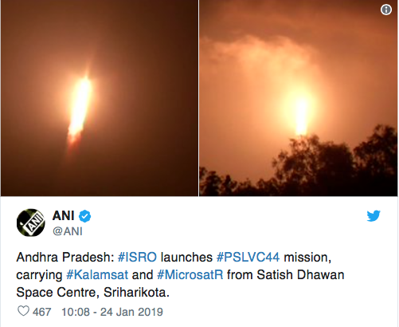Viewport: 399px width, 327px height.
Task: Click the Twitter bird logo
Action: pos(374,216)
